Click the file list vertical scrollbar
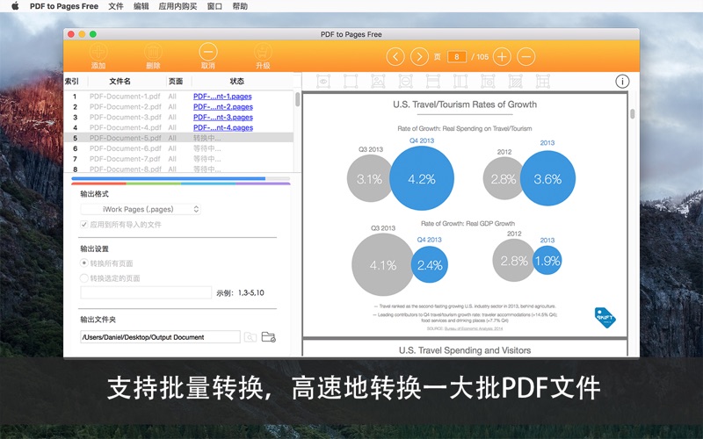 297,99
